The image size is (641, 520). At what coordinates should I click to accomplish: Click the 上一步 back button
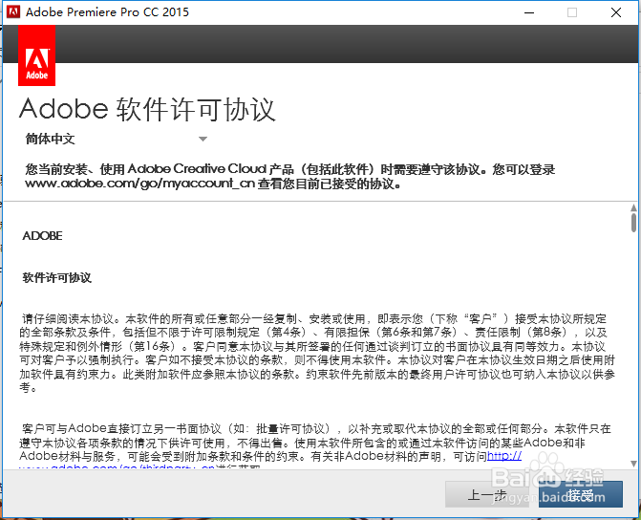click(487, 494)
